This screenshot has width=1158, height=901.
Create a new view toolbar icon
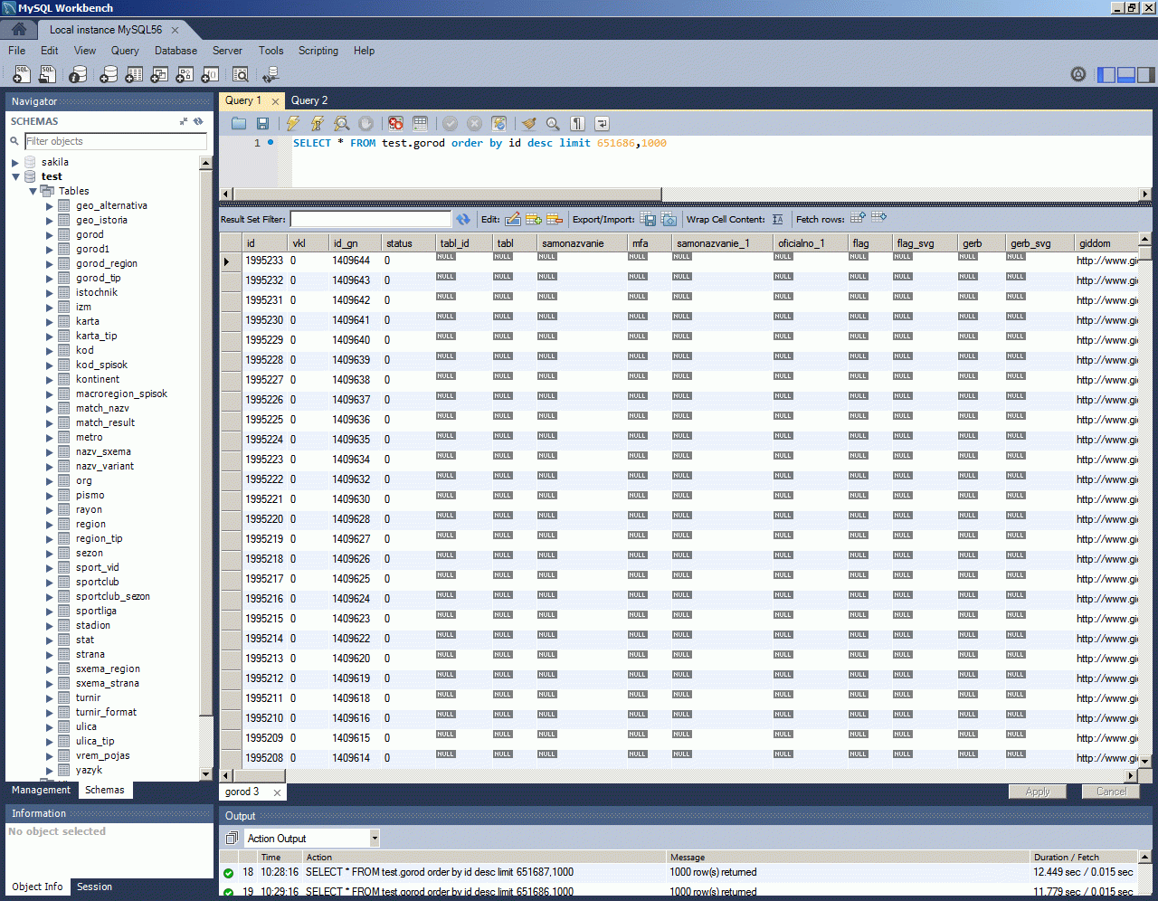(x=159, y=74)
